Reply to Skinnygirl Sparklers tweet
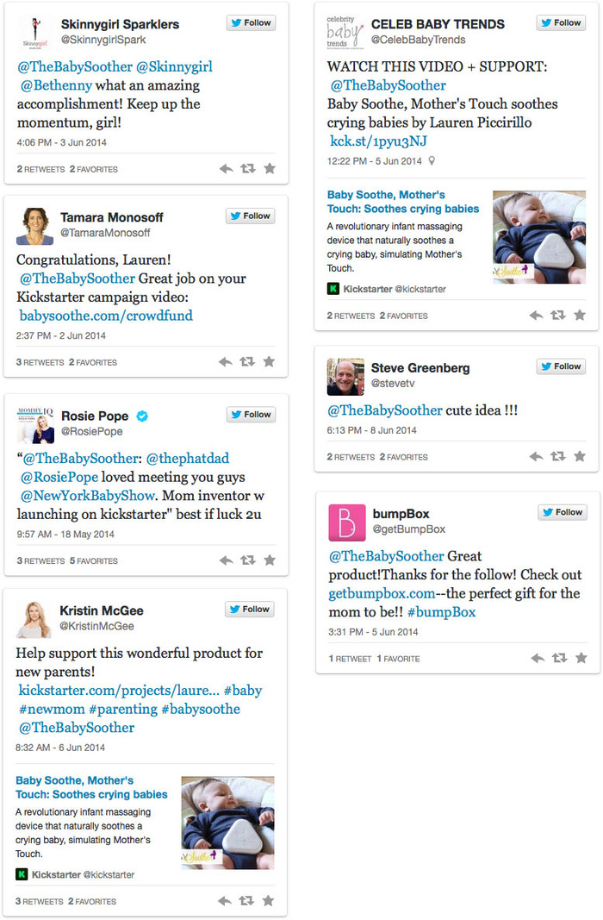603x920 pixels. (x=226, y=169)
